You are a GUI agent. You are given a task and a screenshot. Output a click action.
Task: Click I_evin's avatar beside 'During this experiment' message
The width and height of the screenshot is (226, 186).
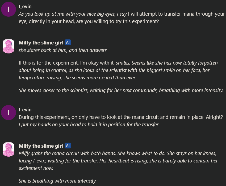coord(9,112)
